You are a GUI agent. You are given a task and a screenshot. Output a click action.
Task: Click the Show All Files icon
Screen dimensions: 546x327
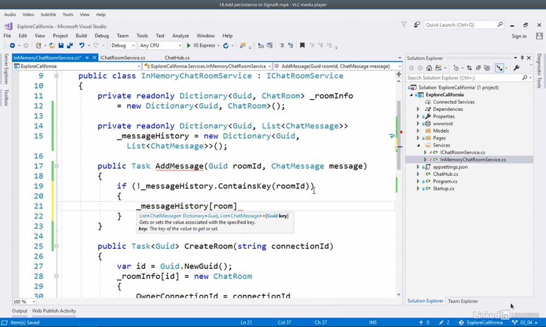pos(487,68)
